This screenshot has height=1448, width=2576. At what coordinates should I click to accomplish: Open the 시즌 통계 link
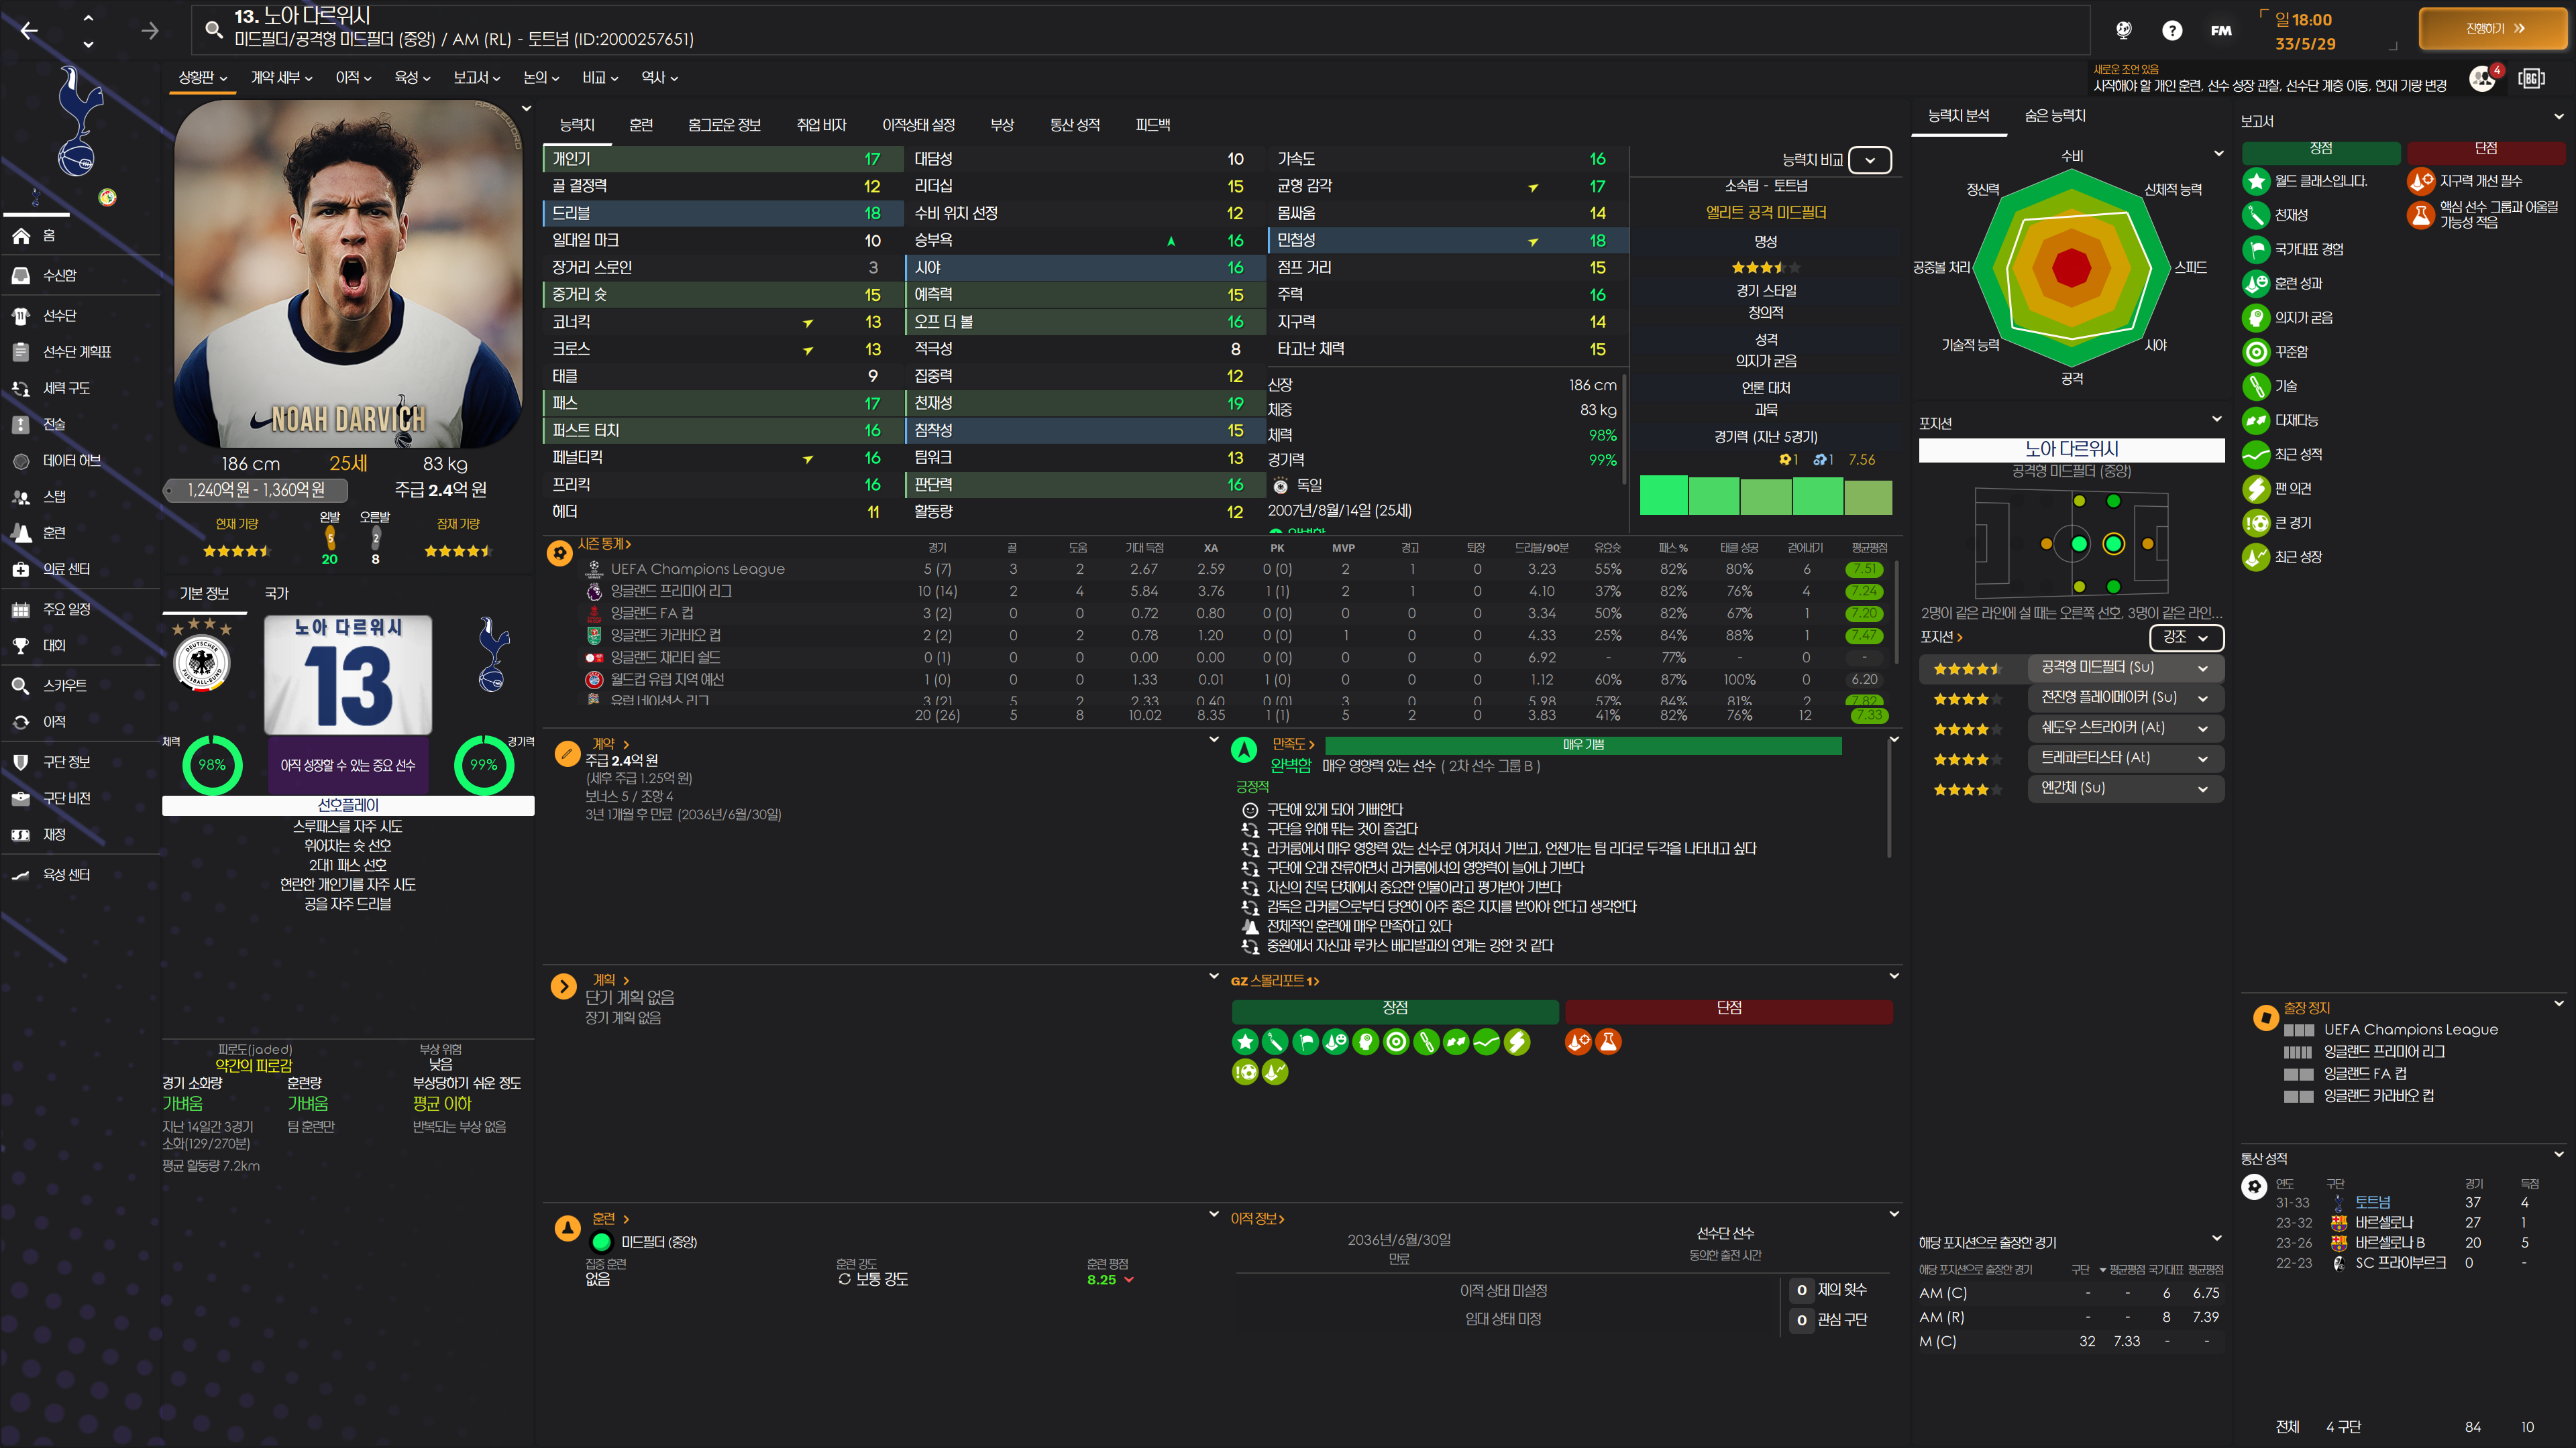coord(604,544)
